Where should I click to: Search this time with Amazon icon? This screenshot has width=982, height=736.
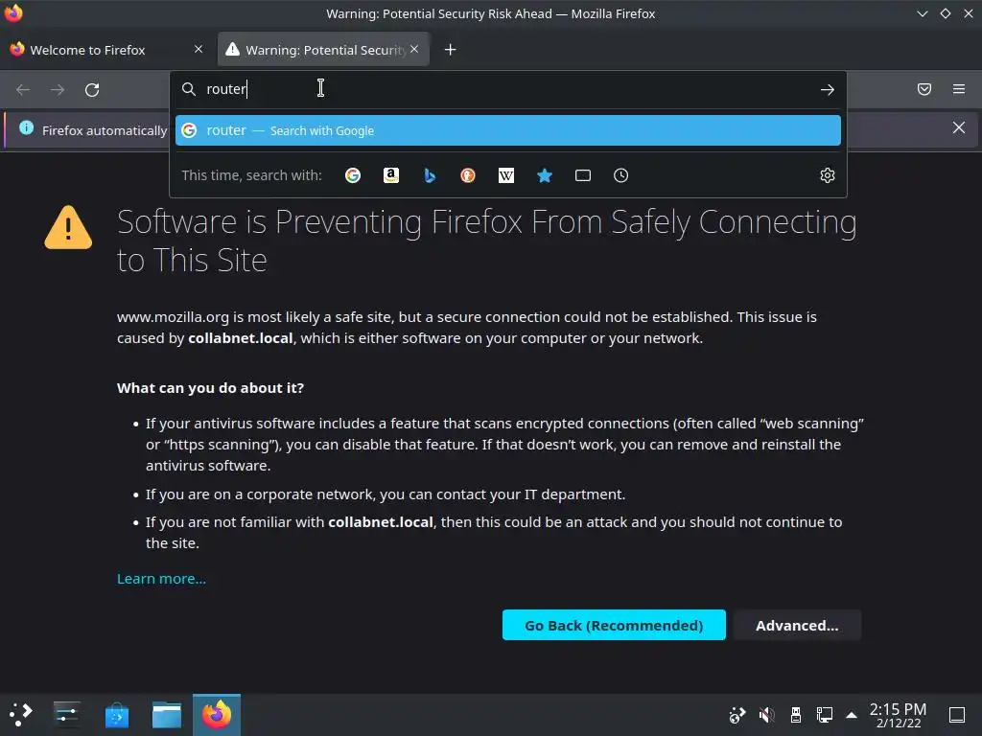pos(391,175)
